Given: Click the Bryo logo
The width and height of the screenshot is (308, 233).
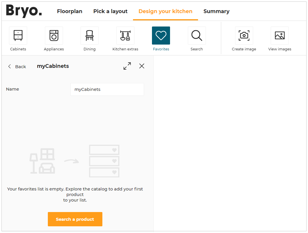Looking at the screenshot, I should 24,11.
